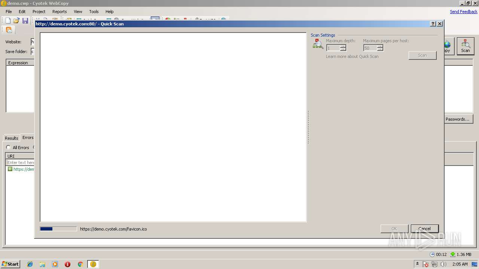Open the Edit menu
Image resolution: width=479 pixels, height=269 pixels.
pos(22,12)
